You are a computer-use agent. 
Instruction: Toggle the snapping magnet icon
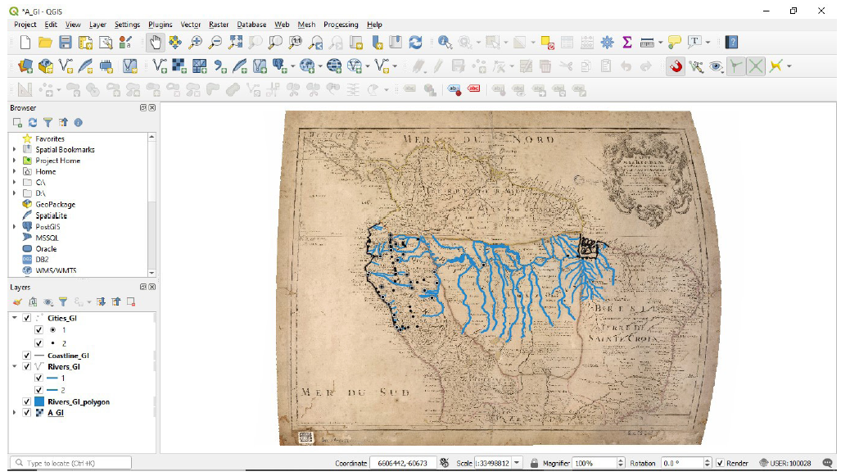point(676,66)
